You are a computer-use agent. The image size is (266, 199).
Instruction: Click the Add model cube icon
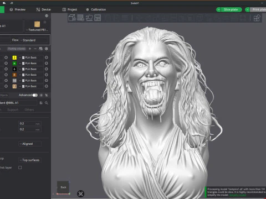tap(72, 18)
